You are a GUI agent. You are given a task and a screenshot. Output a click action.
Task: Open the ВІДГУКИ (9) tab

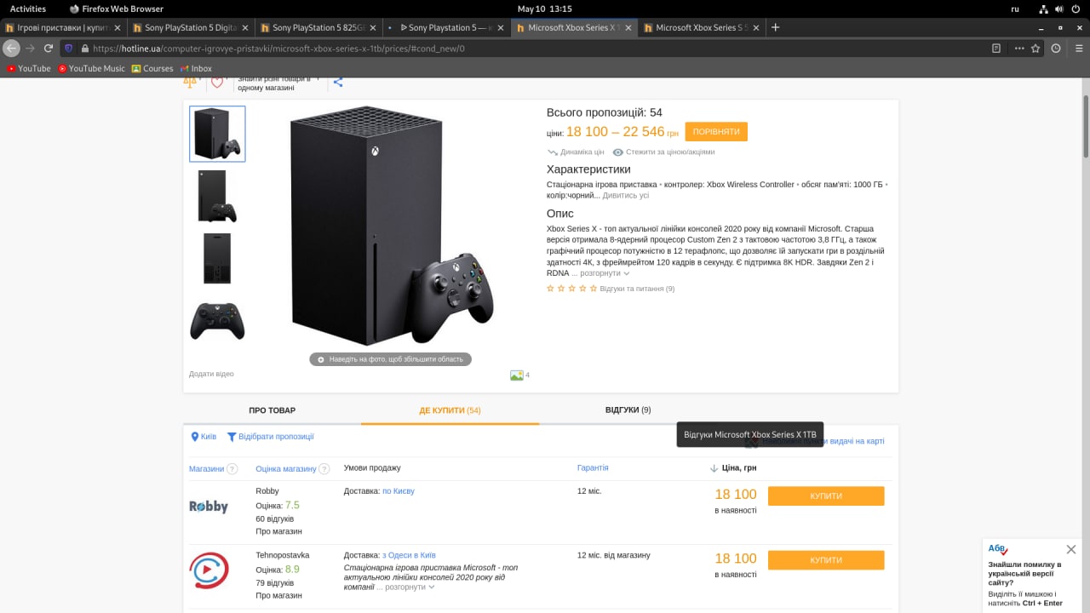click(x=628, y=410)
